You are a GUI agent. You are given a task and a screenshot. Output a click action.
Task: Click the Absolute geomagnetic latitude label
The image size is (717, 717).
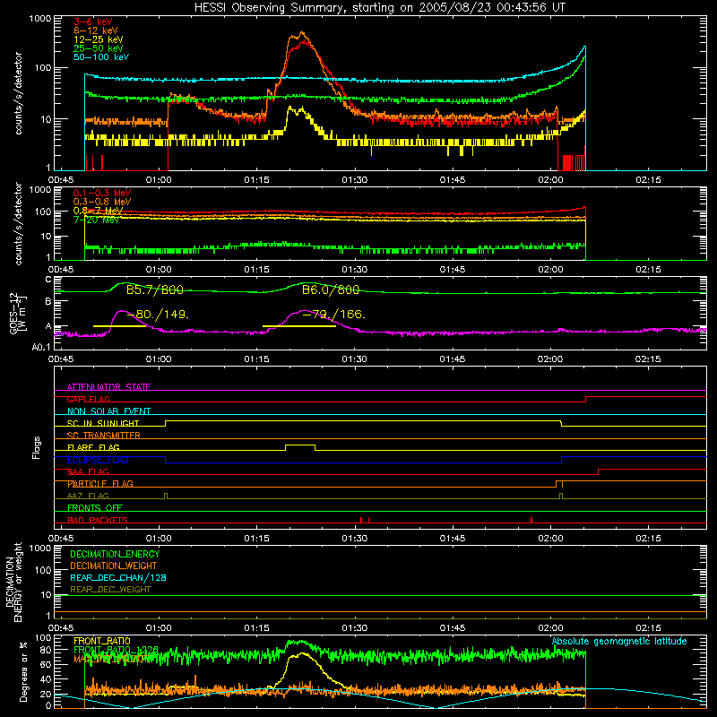pyautogui.click(x=619, y=642)
